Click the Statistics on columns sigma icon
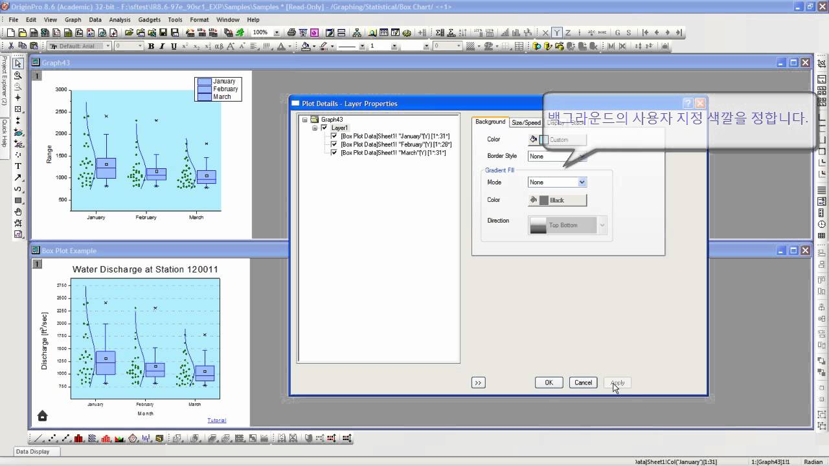The image size is (829, 466). 440,32
